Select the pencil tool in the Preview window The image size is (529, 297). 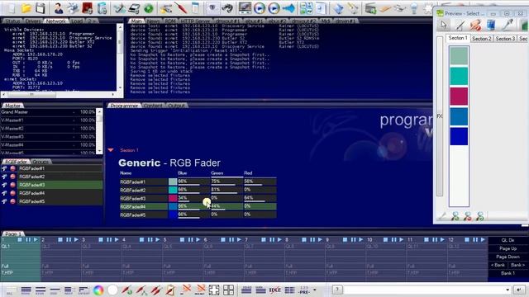click(460, 25)
